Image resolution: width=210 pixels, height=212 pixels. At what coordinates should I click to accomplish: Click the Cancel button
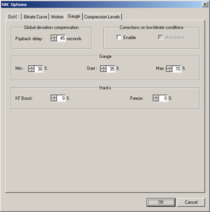coord(191,203)
